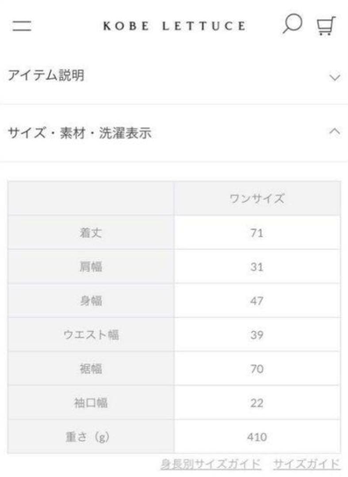The image size is (348, 477).
Task: Click the 袖口幅 row label
Action: pos(91,403)
